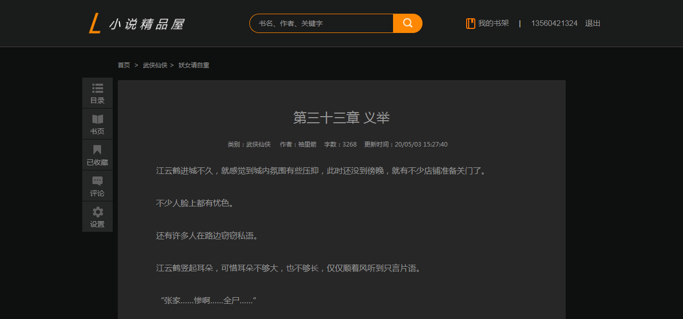Click the paragraph starting with 江云鹤进城不久
683x319 pixels.
[321, 171]
